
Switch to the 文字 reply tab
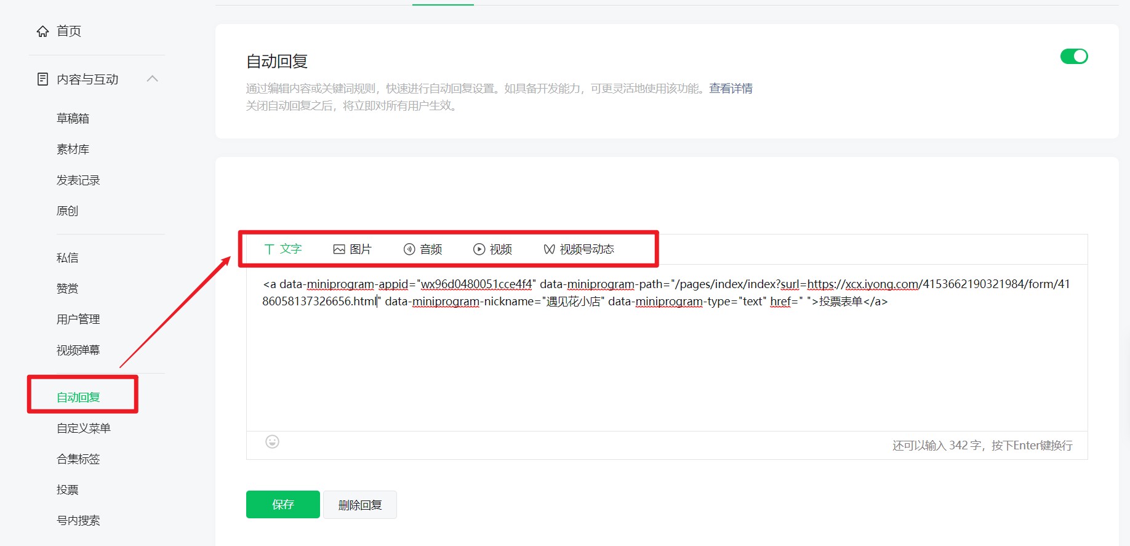[283, 249]
